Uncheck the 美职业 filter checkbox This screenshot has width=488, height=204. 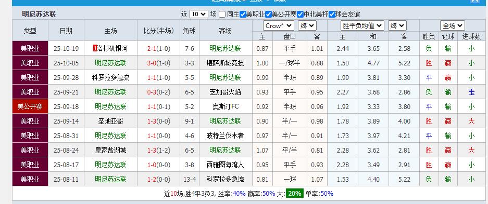(x=243, y=14)
